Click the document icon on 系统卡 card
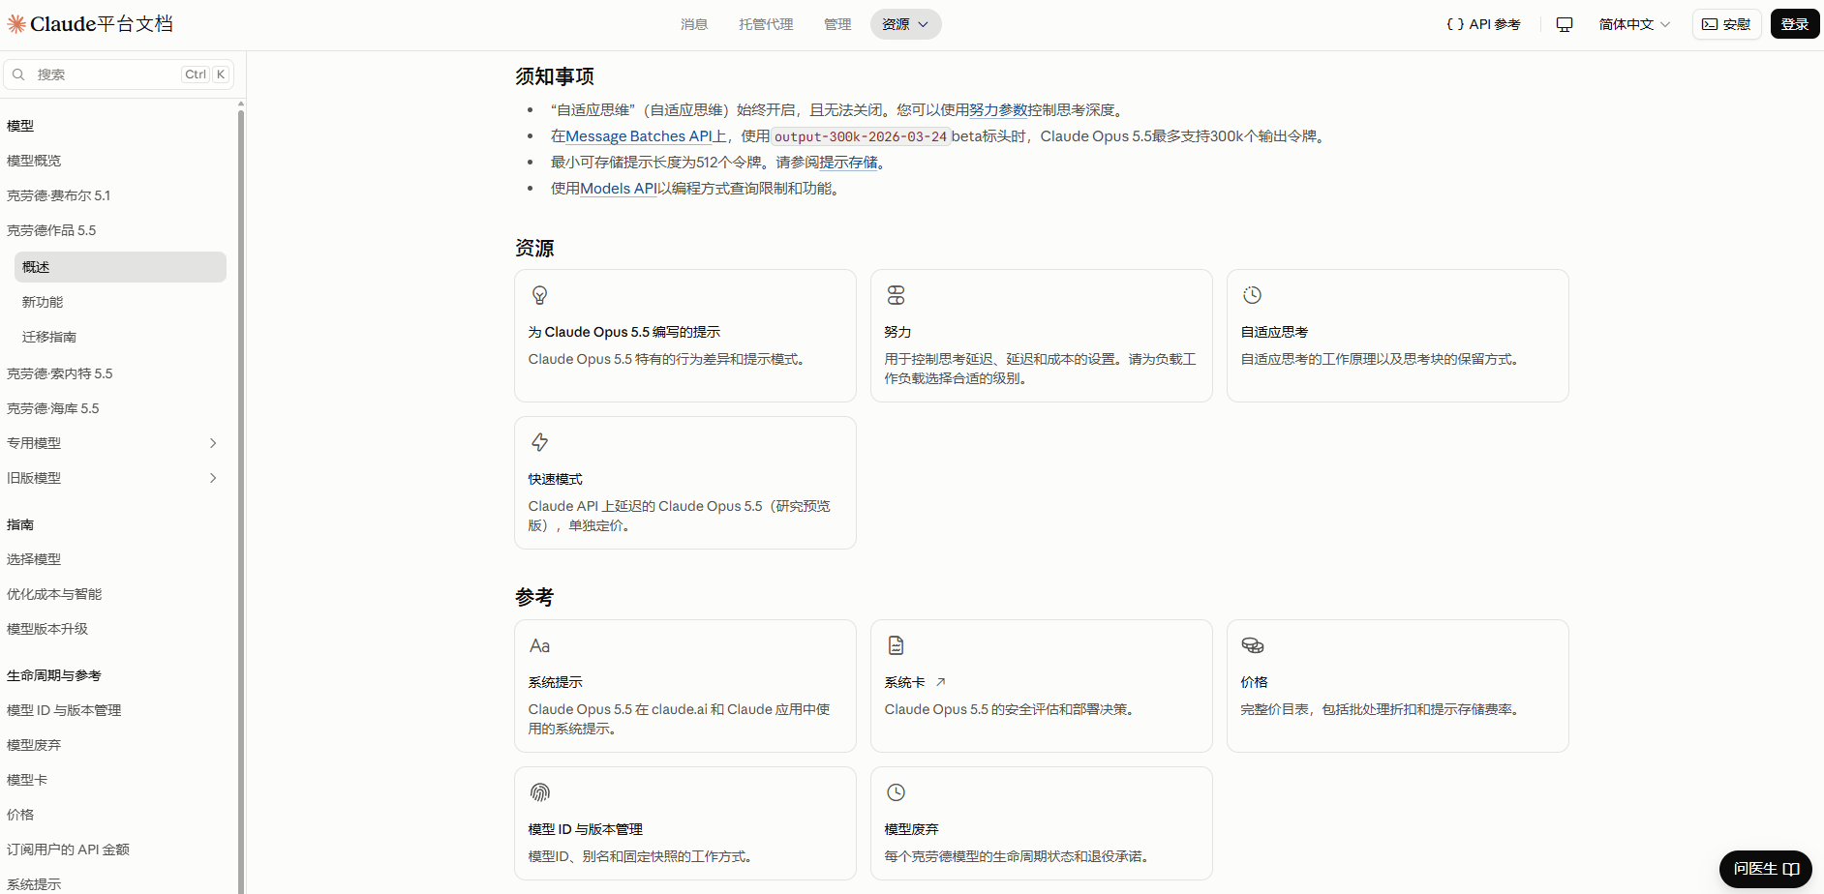Image resolution: width=1824 pixels, height=894 pixels. (897, 645)
